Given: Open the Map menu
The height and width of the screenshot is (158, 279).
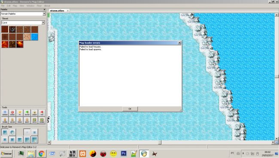Looking at the screenshot, I should point(15,6).
